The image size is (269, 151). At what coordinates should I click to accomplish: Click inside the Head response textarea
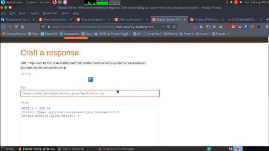[90, 126]
